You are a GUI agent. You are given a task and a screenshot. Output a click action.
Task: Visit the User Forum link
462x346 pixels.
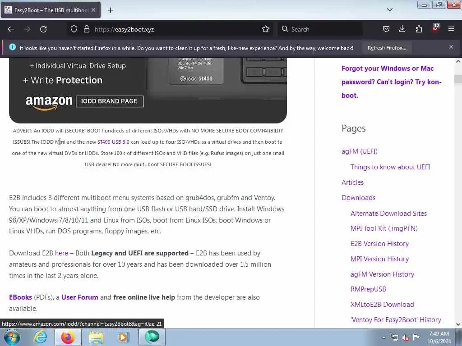(x=79, y=297)
